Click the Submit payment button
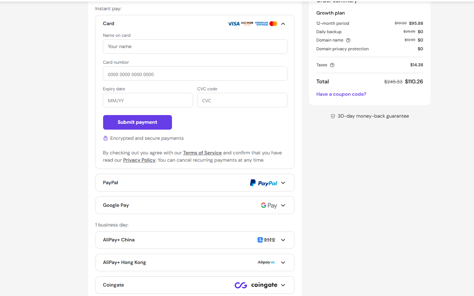 point(137,122)
